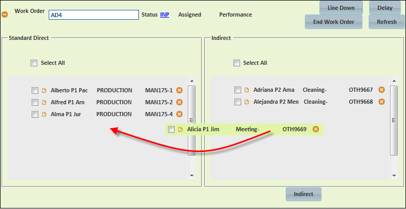
Task: Remove Alejandra P2 Men with X icon
Action: click(x=382, y=102)
